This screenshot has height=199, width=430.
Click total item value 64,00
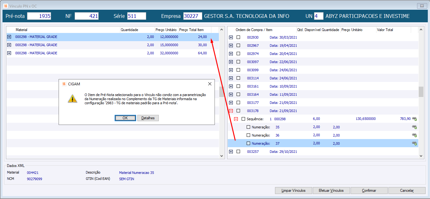coord(202,53)
